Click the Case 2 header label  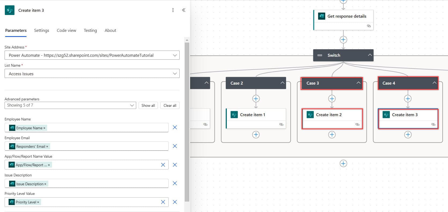[237, 83]
